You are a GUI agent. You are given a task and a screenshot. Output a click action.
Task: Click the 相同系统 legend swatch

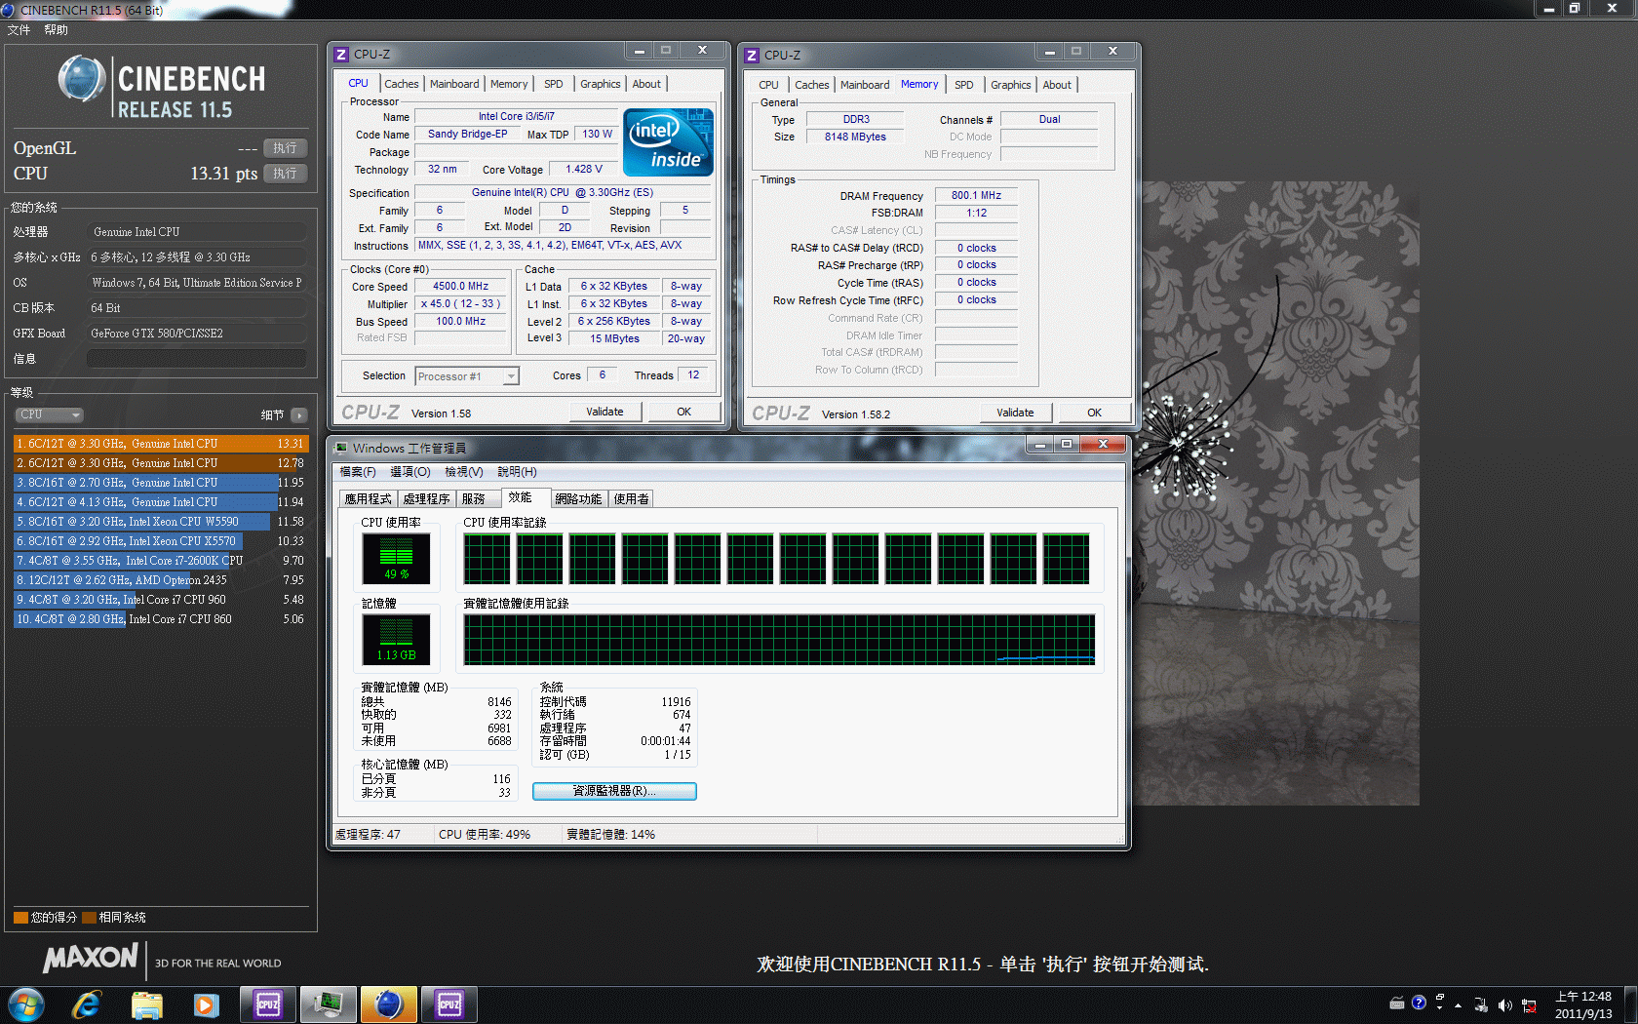click(x=89, y=918)
